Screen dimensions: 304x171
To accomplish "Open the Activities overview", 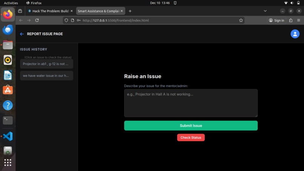I will click(11, 3).
